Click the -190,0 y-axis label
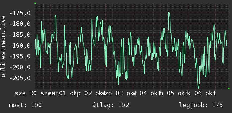232x113 pixels. (x=20, y=46)
